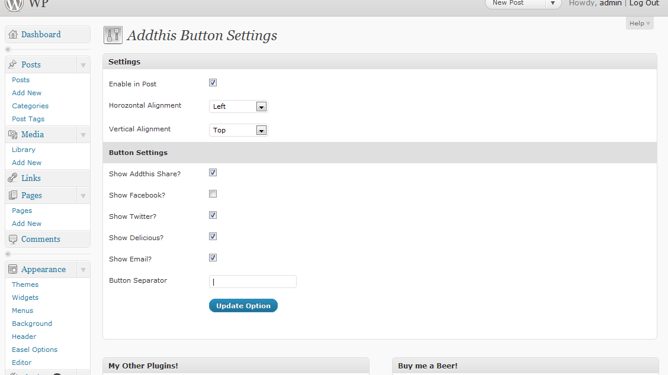This screenshot has width=668, height=375.
Task: Click Add New under Media
Action: [27, 163]
